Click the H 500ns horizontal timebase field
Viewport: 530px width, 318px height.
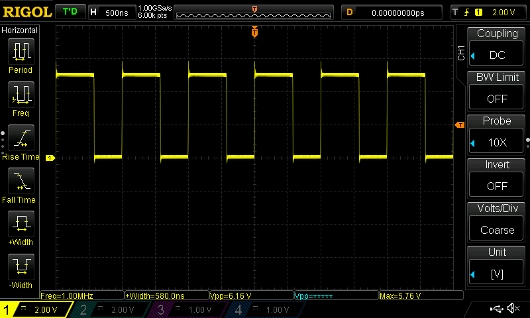click(x=112, y=13)
